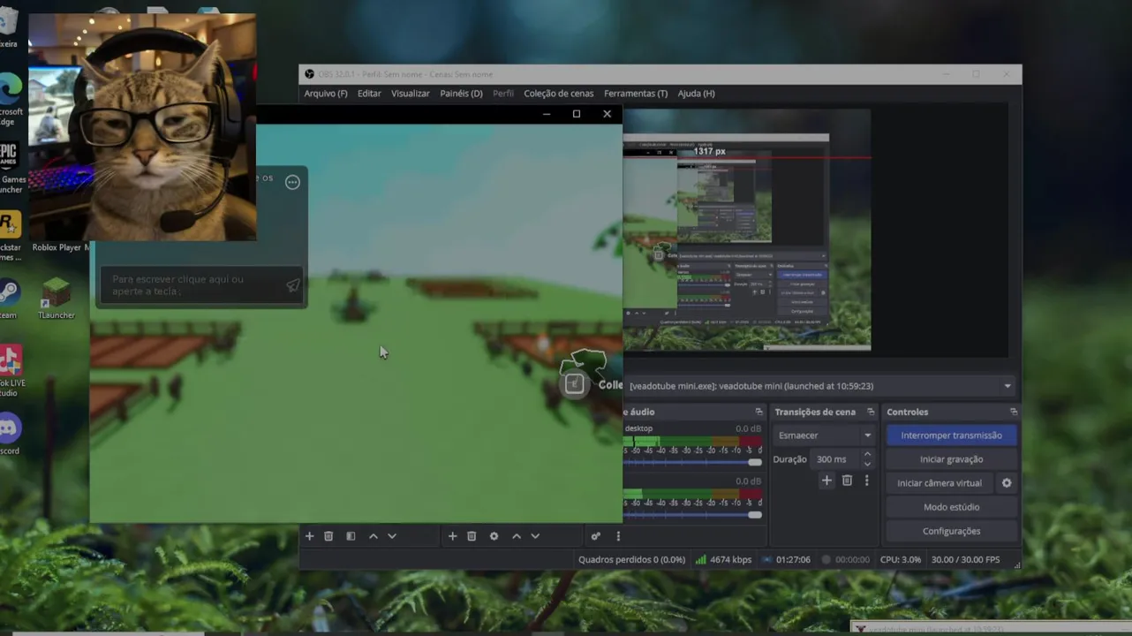
Task: Open source properties gear icon
Action: [494, 536]
